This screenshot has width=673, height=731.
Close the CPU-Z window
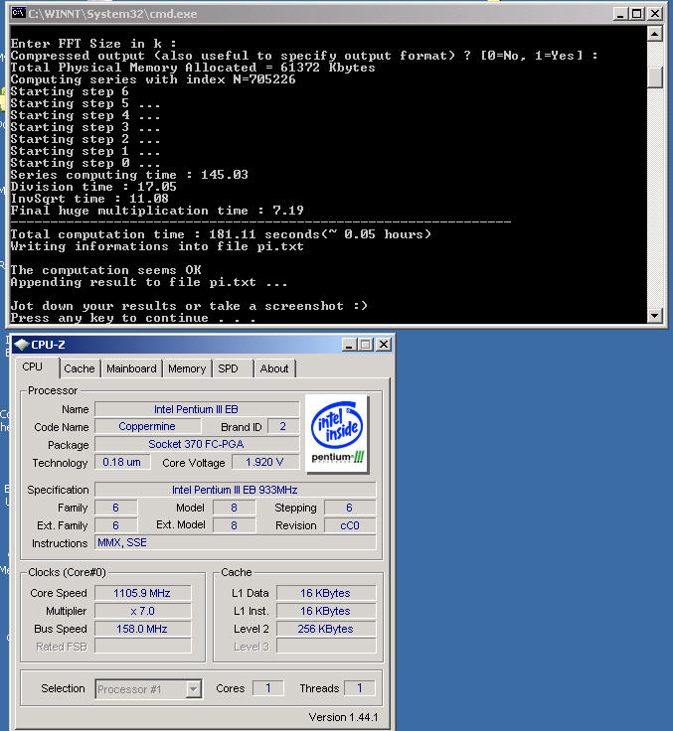383,345
